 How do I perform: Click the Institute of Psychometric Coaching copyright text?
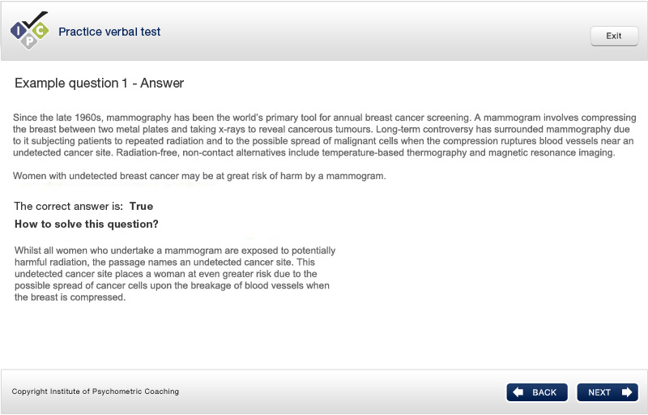(x=96, y=391)
